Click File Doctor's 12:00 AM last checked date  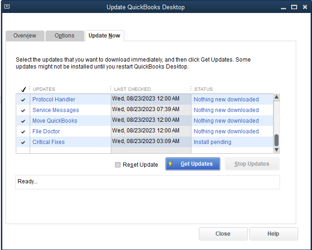[146, 131]
